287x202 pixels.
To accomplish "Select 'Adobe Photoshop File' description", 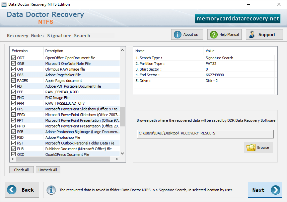I will point(63,137).
